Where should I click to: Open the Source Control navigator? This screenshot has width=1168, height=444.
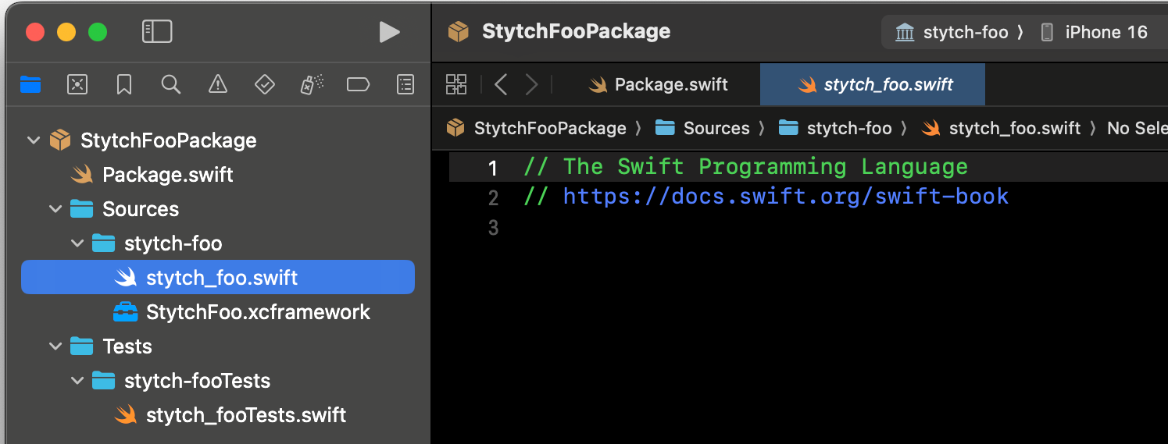77,84
